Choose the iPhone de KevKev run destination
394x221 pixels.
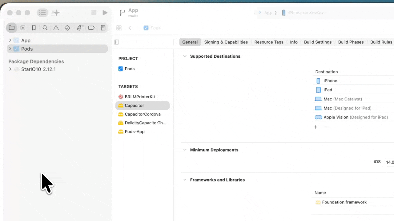[x=303, y=13]
